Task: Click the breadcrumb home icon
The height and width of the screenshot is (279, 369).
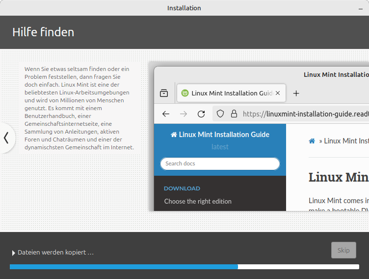Action: (x=312, y=141)
